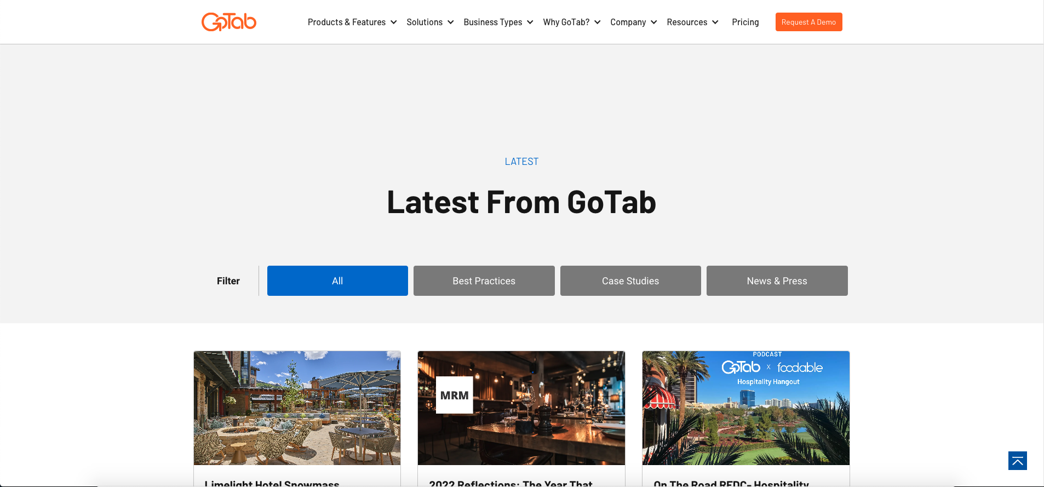This screenshot has height=487, width=1044.
Task: Open the Solutions menu label
Action: (x=424, y=22)
